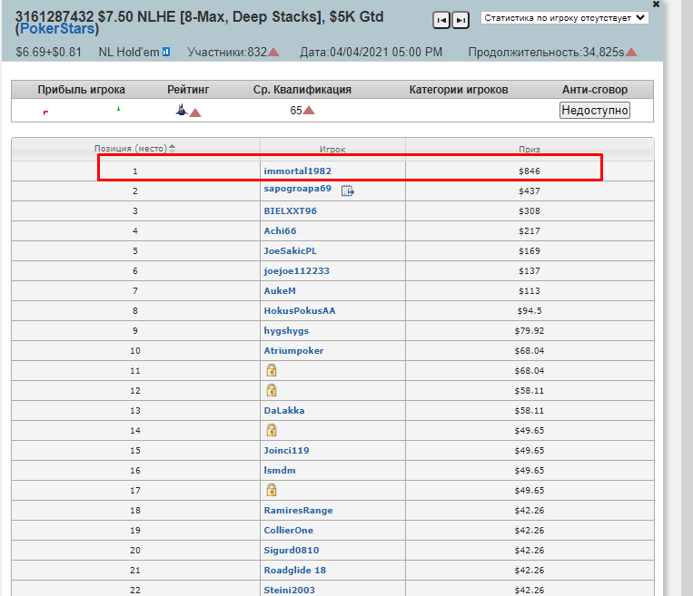Viewport: 693px width, 596px height.
Task: Click the lock icon in position 14
Action: coord(271,430)
